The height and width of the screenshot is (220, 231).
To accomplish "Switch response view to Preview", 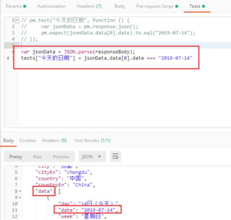I will click(61, 157).
